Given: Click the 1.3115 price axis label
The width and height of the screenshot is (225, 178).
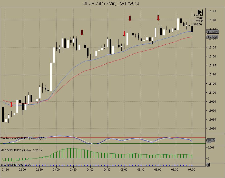Looking at the screenshot, I should pos(212,66).
